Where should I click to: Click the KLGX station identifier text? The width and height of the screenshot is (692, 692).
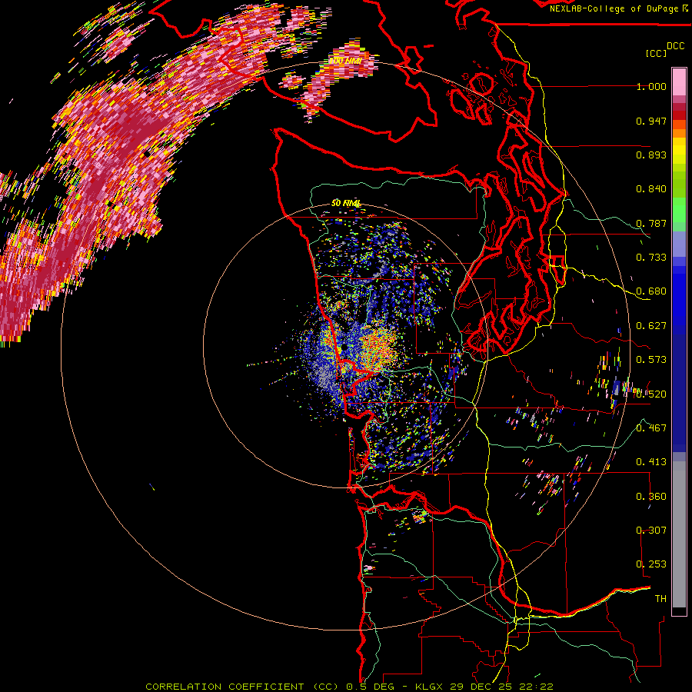pos(429,687)
